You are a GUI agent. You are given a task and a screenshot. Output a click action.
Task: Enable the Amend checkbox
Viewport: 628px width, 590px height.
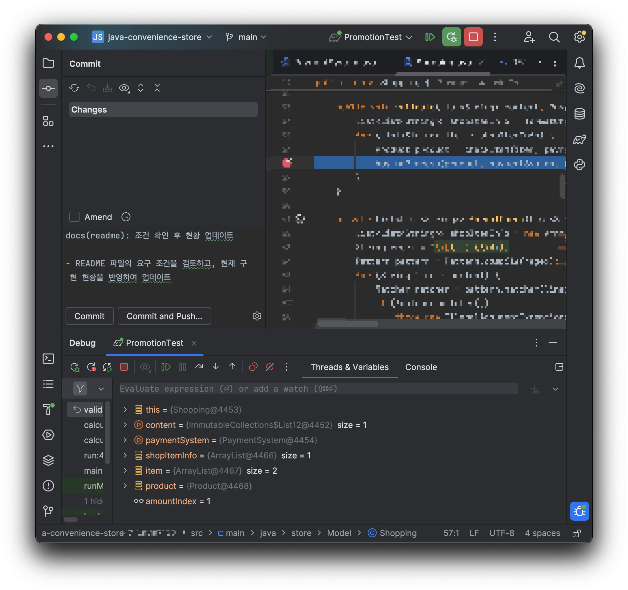[x=74, y=217]
